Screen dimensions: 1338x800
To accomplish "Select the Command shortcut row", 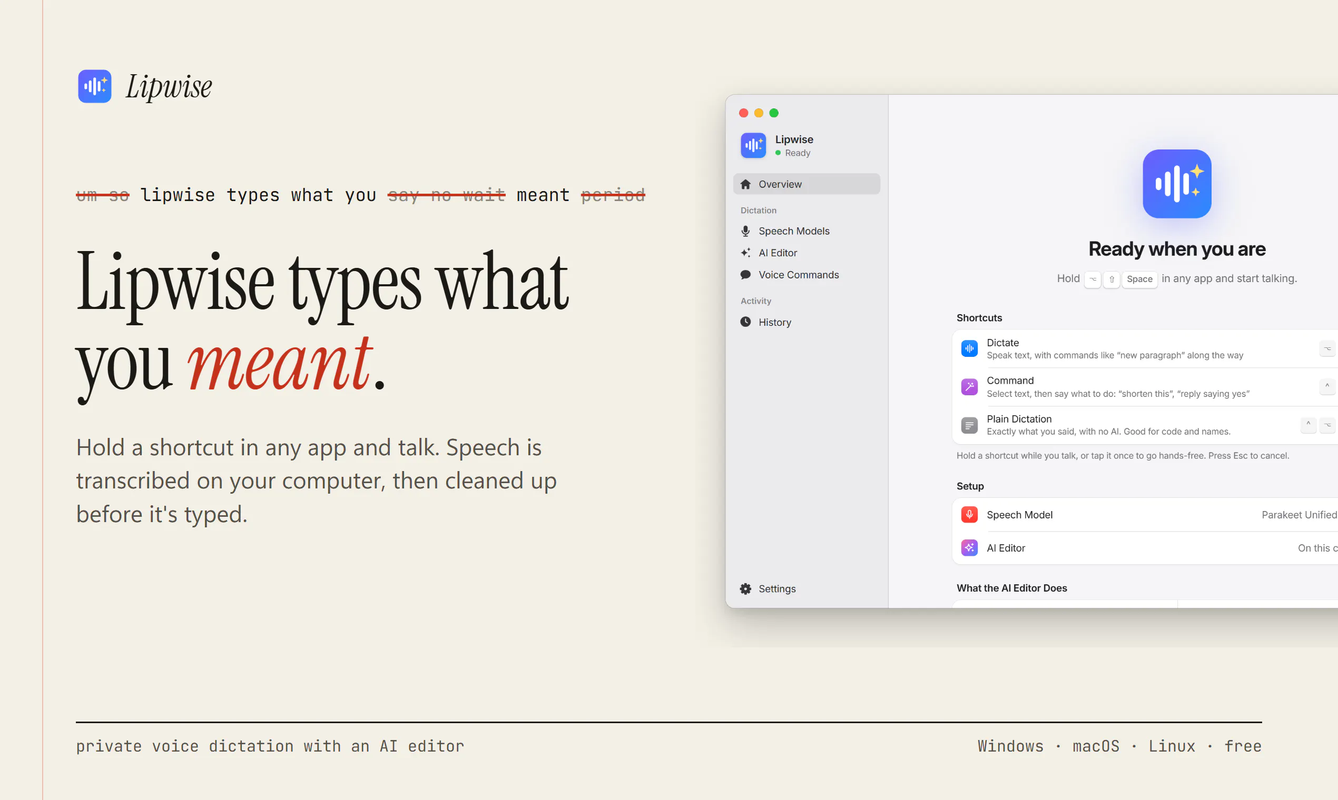I will [x=1145, y=386].
